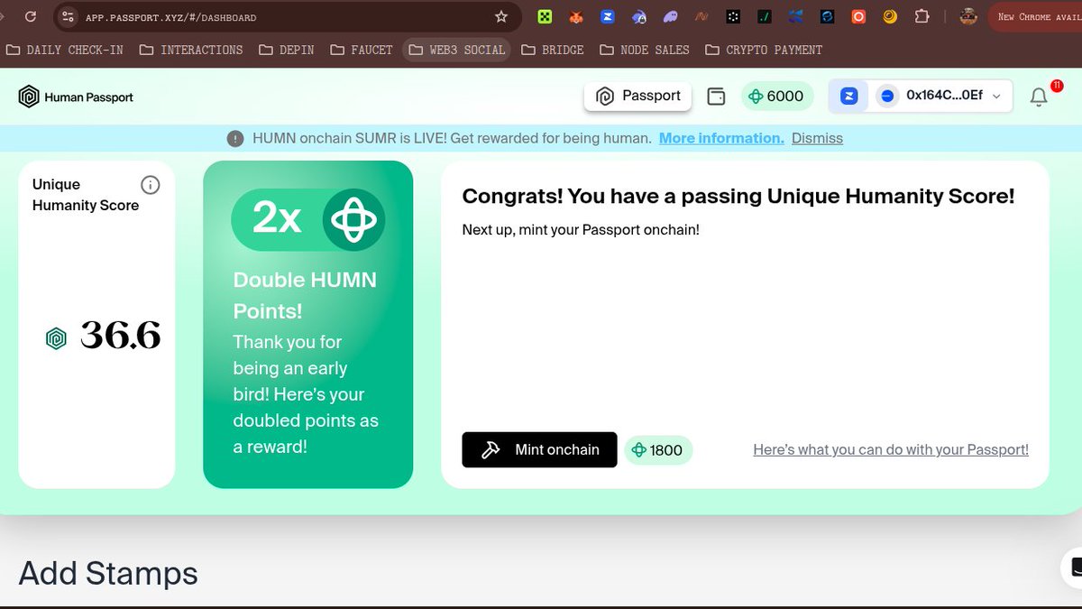The height and width of the screenshot is (609, 1082).
Task: Click the info icon in announcement banner
Action: point(235,138)
